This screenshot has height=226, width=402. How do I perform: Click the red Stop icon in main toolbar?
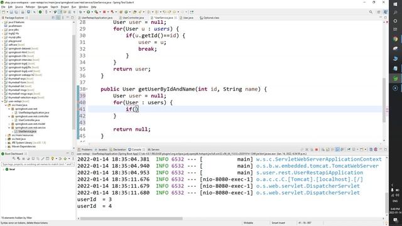(x=104, y=12)
